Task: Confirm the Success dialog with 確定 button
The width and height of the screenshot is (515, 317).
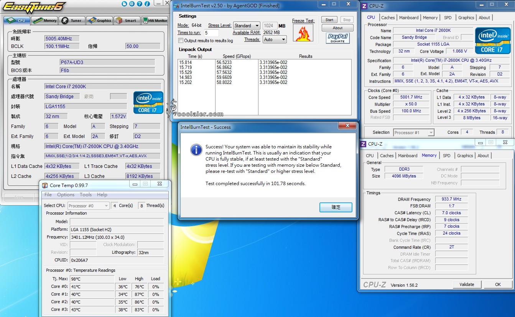Action: pyautogui.click(x=336, y=207)
